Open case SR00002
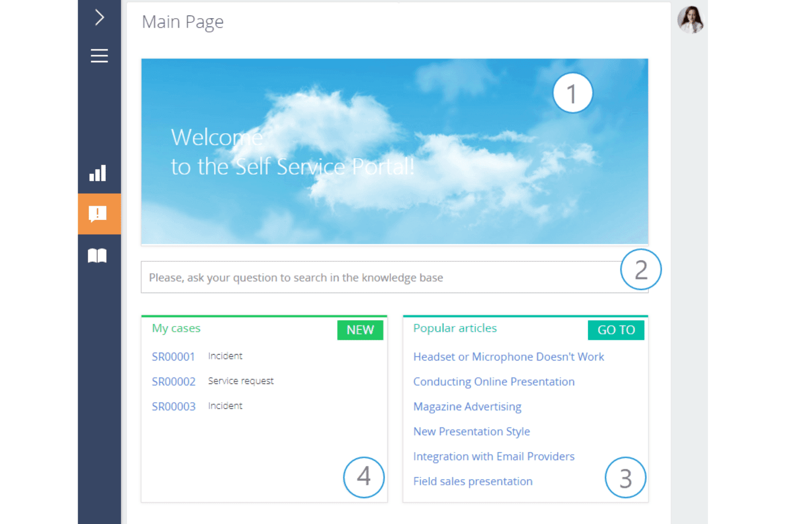 click(174, 382)
